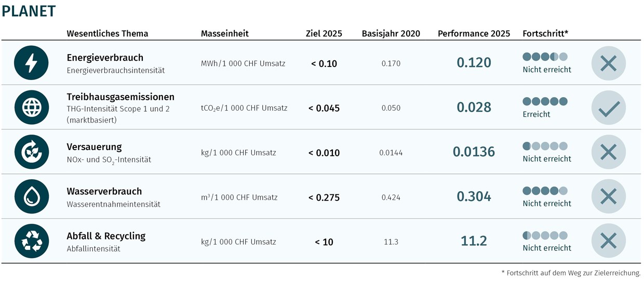Click the checkmark in Treibhausgasemissionen row
The image size is (644, 281).
[608, 108]
